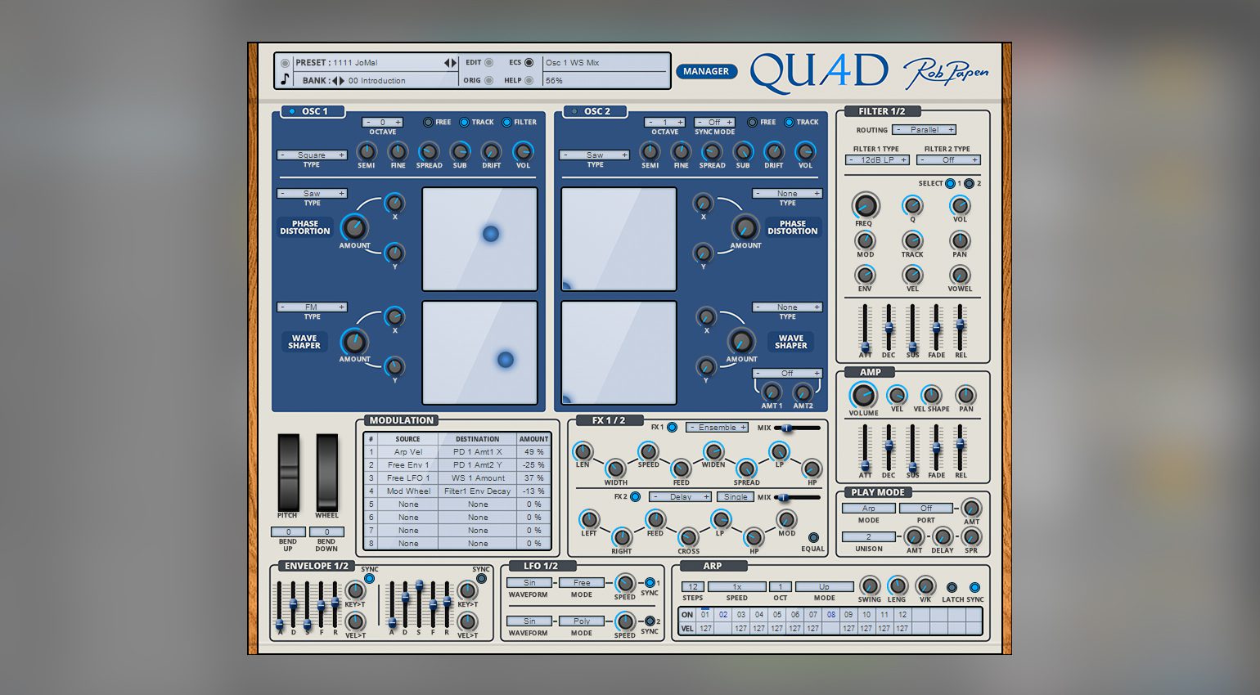This screenshot has width=1260, height=695.
Task: Toggle OSC 1 TRACK option
Action: click(x=464, y=122)
